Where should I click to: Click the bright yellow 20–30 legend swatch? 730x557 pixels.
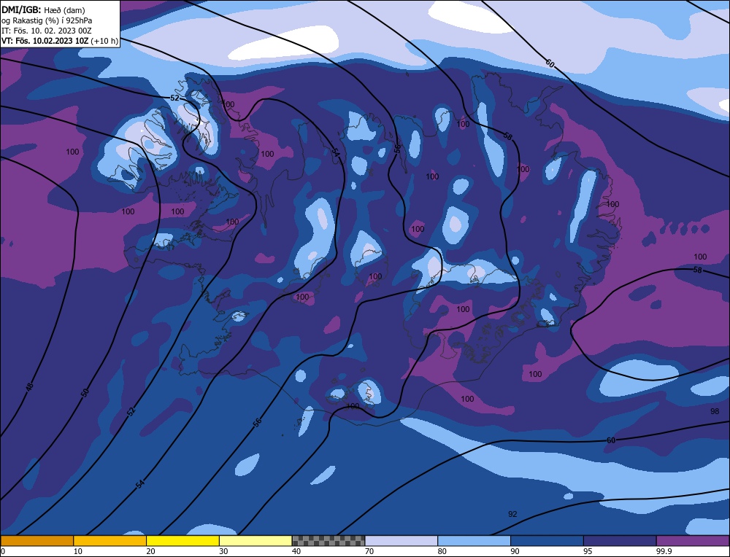182,541
